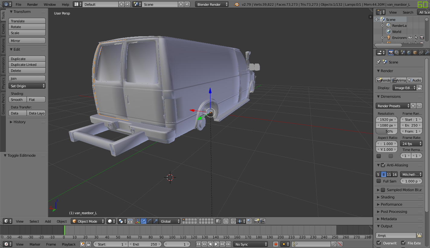The width and height of the screenshot is (430, 248).
Task: Select the translate manipulator arrow icon
Action: tap(143, 221)
